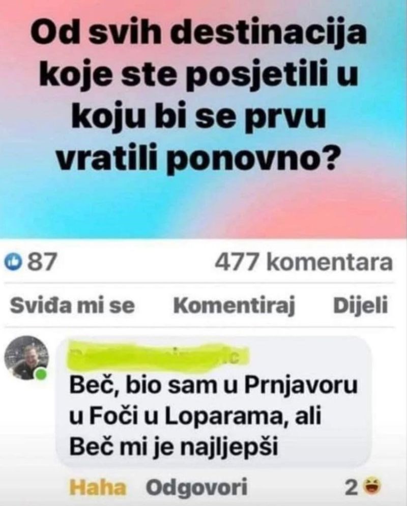This screenshot has height=506, width=407.
Task: Click the commenter's green online status dot
Action: (41, 375)
